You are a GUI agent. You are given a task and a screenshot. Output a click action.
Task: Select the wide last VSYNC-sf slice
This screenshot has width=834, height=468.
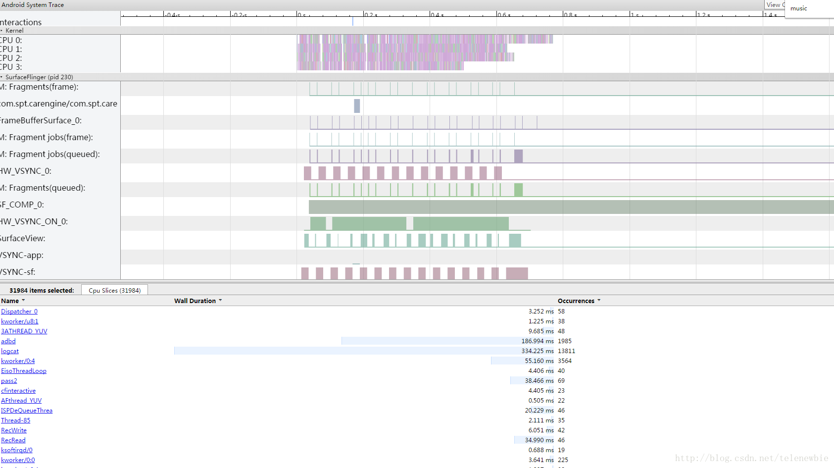[x=517, y=273]
